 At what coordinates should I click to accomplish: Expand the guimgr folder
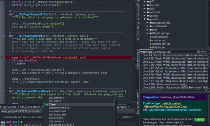[144, 16]
